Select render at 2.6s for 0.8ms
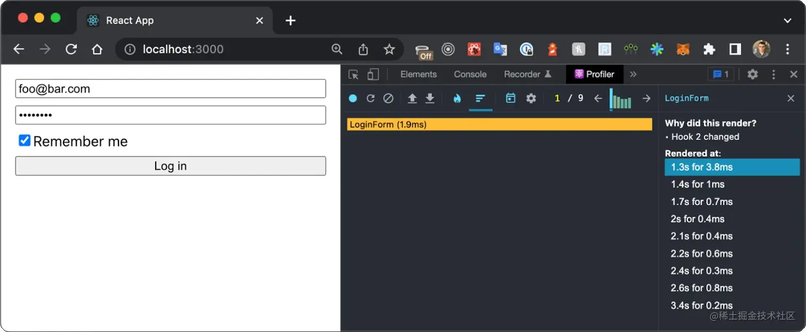The width and height of the screenshot is (806, 332). click(732, 288)
